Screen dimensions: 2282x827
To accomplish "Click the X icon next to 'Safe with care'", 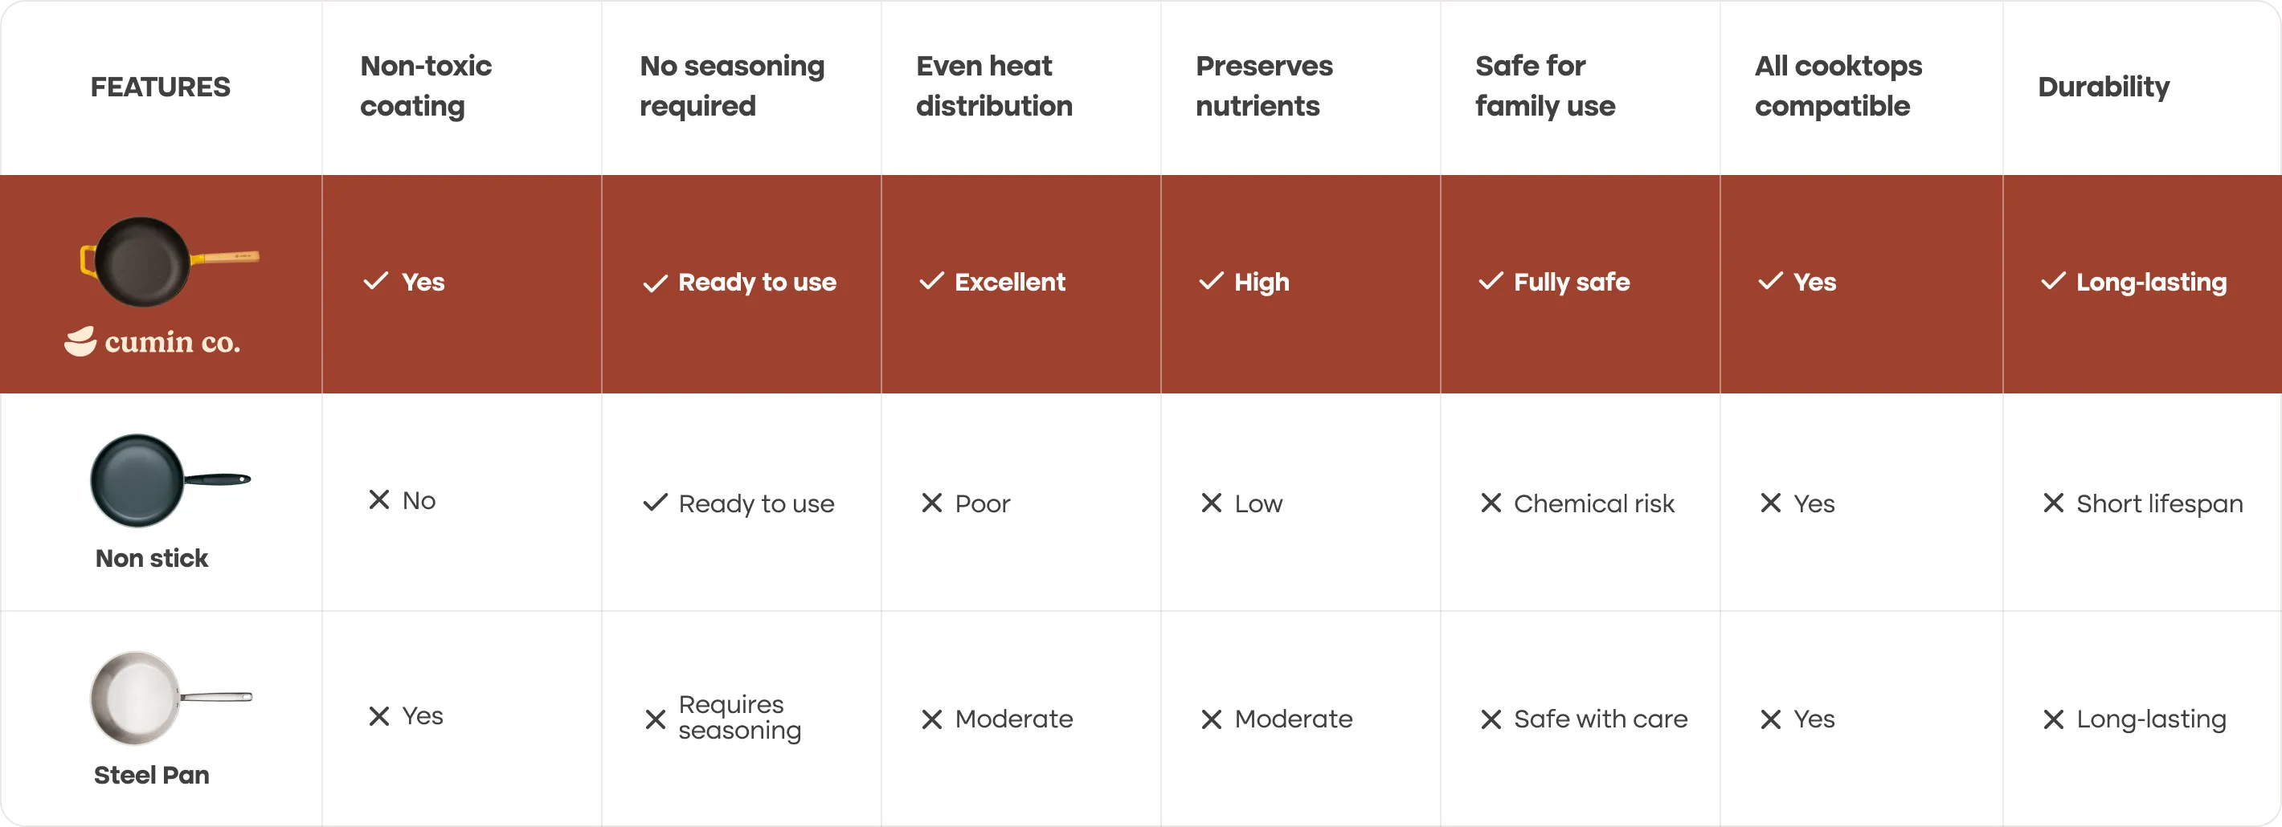I will (1491, 719).
